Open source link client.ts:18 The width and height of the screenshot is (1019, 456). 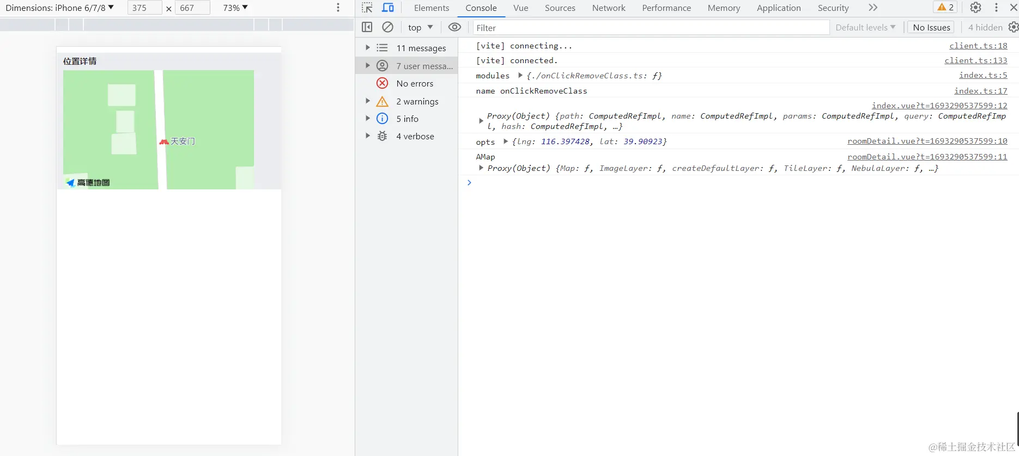click(x=978, y=46)
